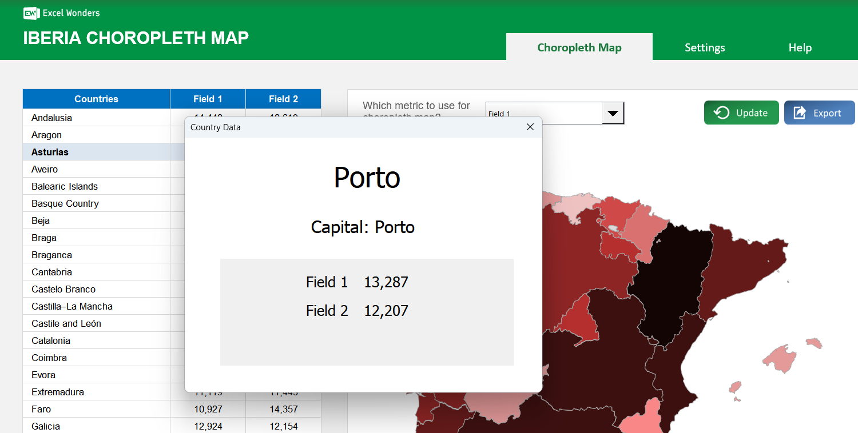Click the Field 2 column header
The height and width of the screenshot is (433, 858).
283,99
